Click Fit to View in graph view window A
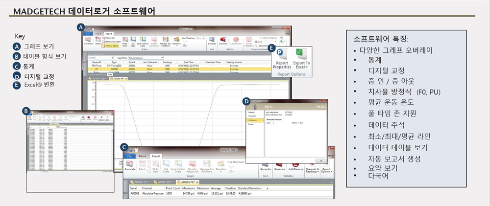Screen dimensions: 490x206 coord(125,42)
